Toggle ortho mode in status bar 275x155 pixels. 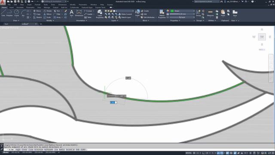click(204, 153)
